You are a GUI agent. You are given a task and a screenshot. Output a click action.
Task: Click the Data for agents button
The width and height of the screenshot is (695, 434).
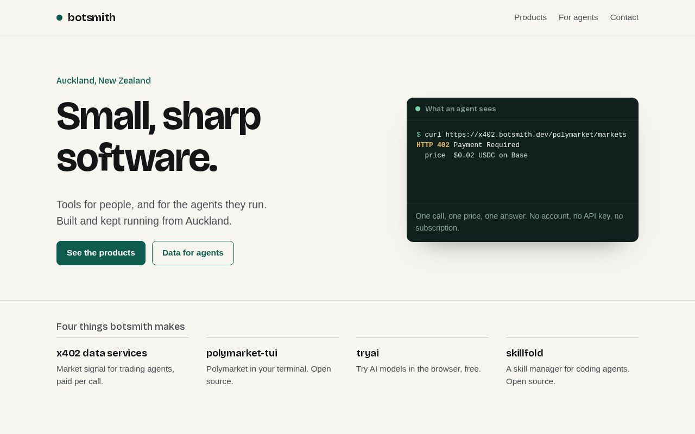pos(193,253)
